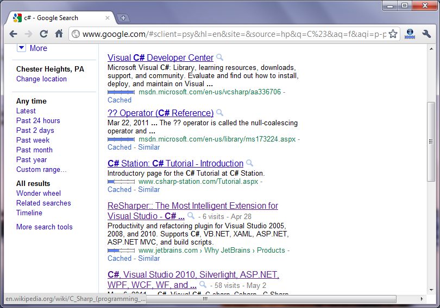Screen dimensions: 440x308
Task: Open C# Station Tutorial Introduction result
Action: [x=175, y=163]
